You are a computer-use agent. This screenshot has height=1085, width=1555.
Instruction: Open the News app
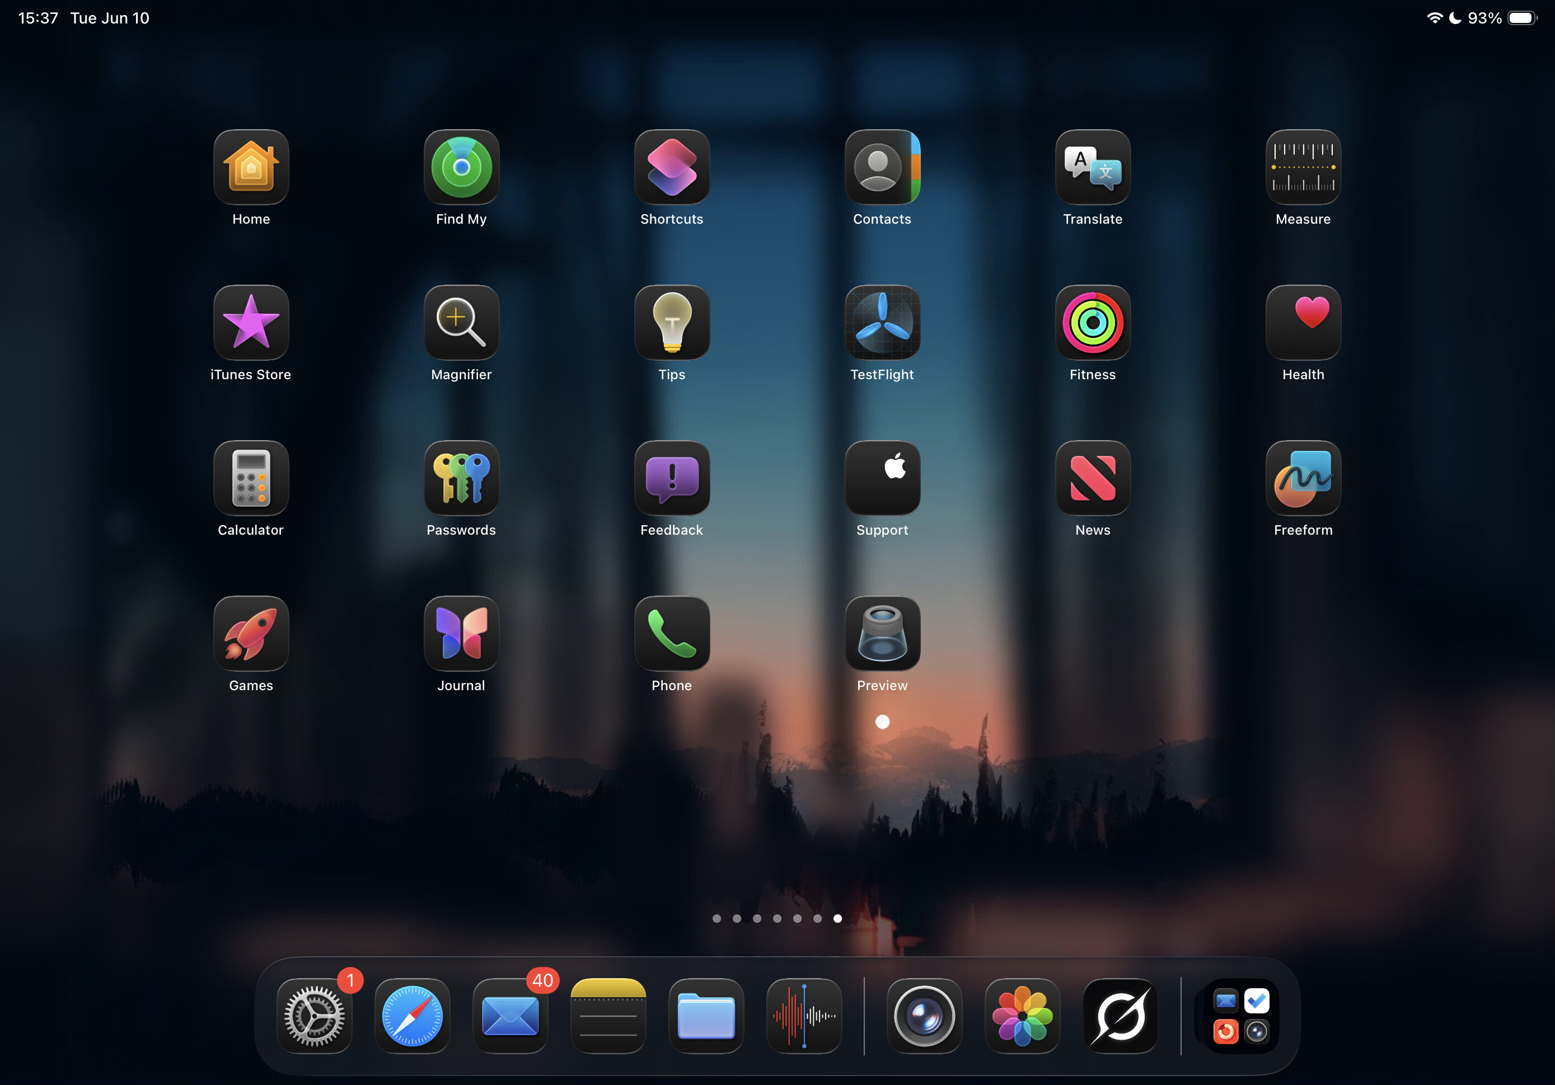point(1093,479)
